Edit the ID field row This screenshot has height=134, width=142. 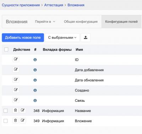tap(16, 59)
